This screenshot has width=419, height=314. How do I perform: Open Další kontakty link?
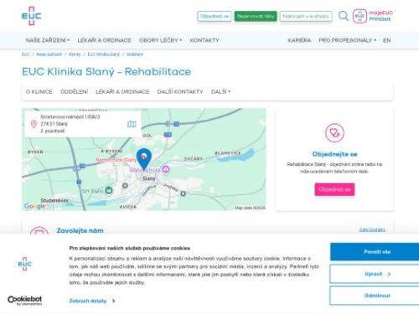pos(372,230)
